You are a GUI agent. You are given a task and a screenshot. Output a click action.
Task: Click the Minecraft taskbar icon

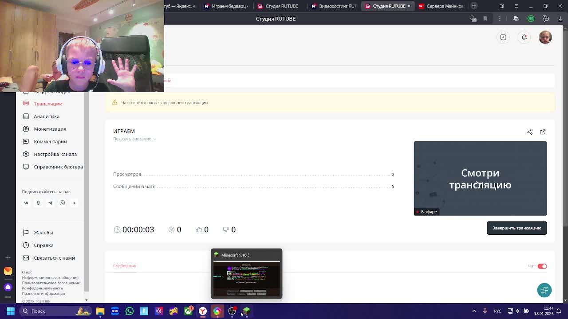pyautogui.click(x=247, y=311)
